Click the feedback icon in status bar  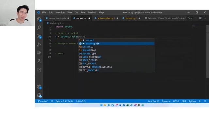200,101
